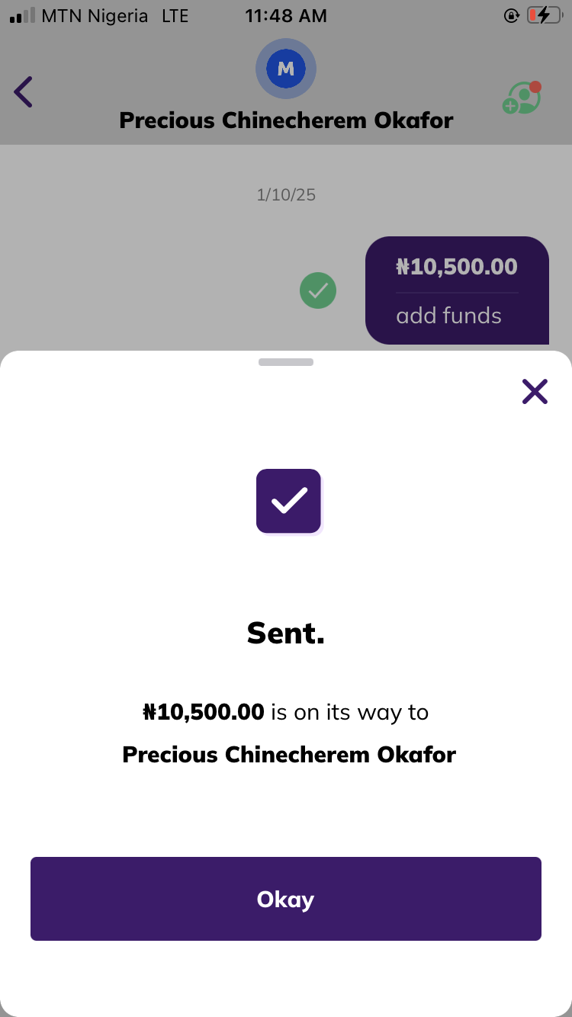Tap the MTN Nigeria carrier label
This screenshot has width=572, height=1017.
(x=95, y=16)
